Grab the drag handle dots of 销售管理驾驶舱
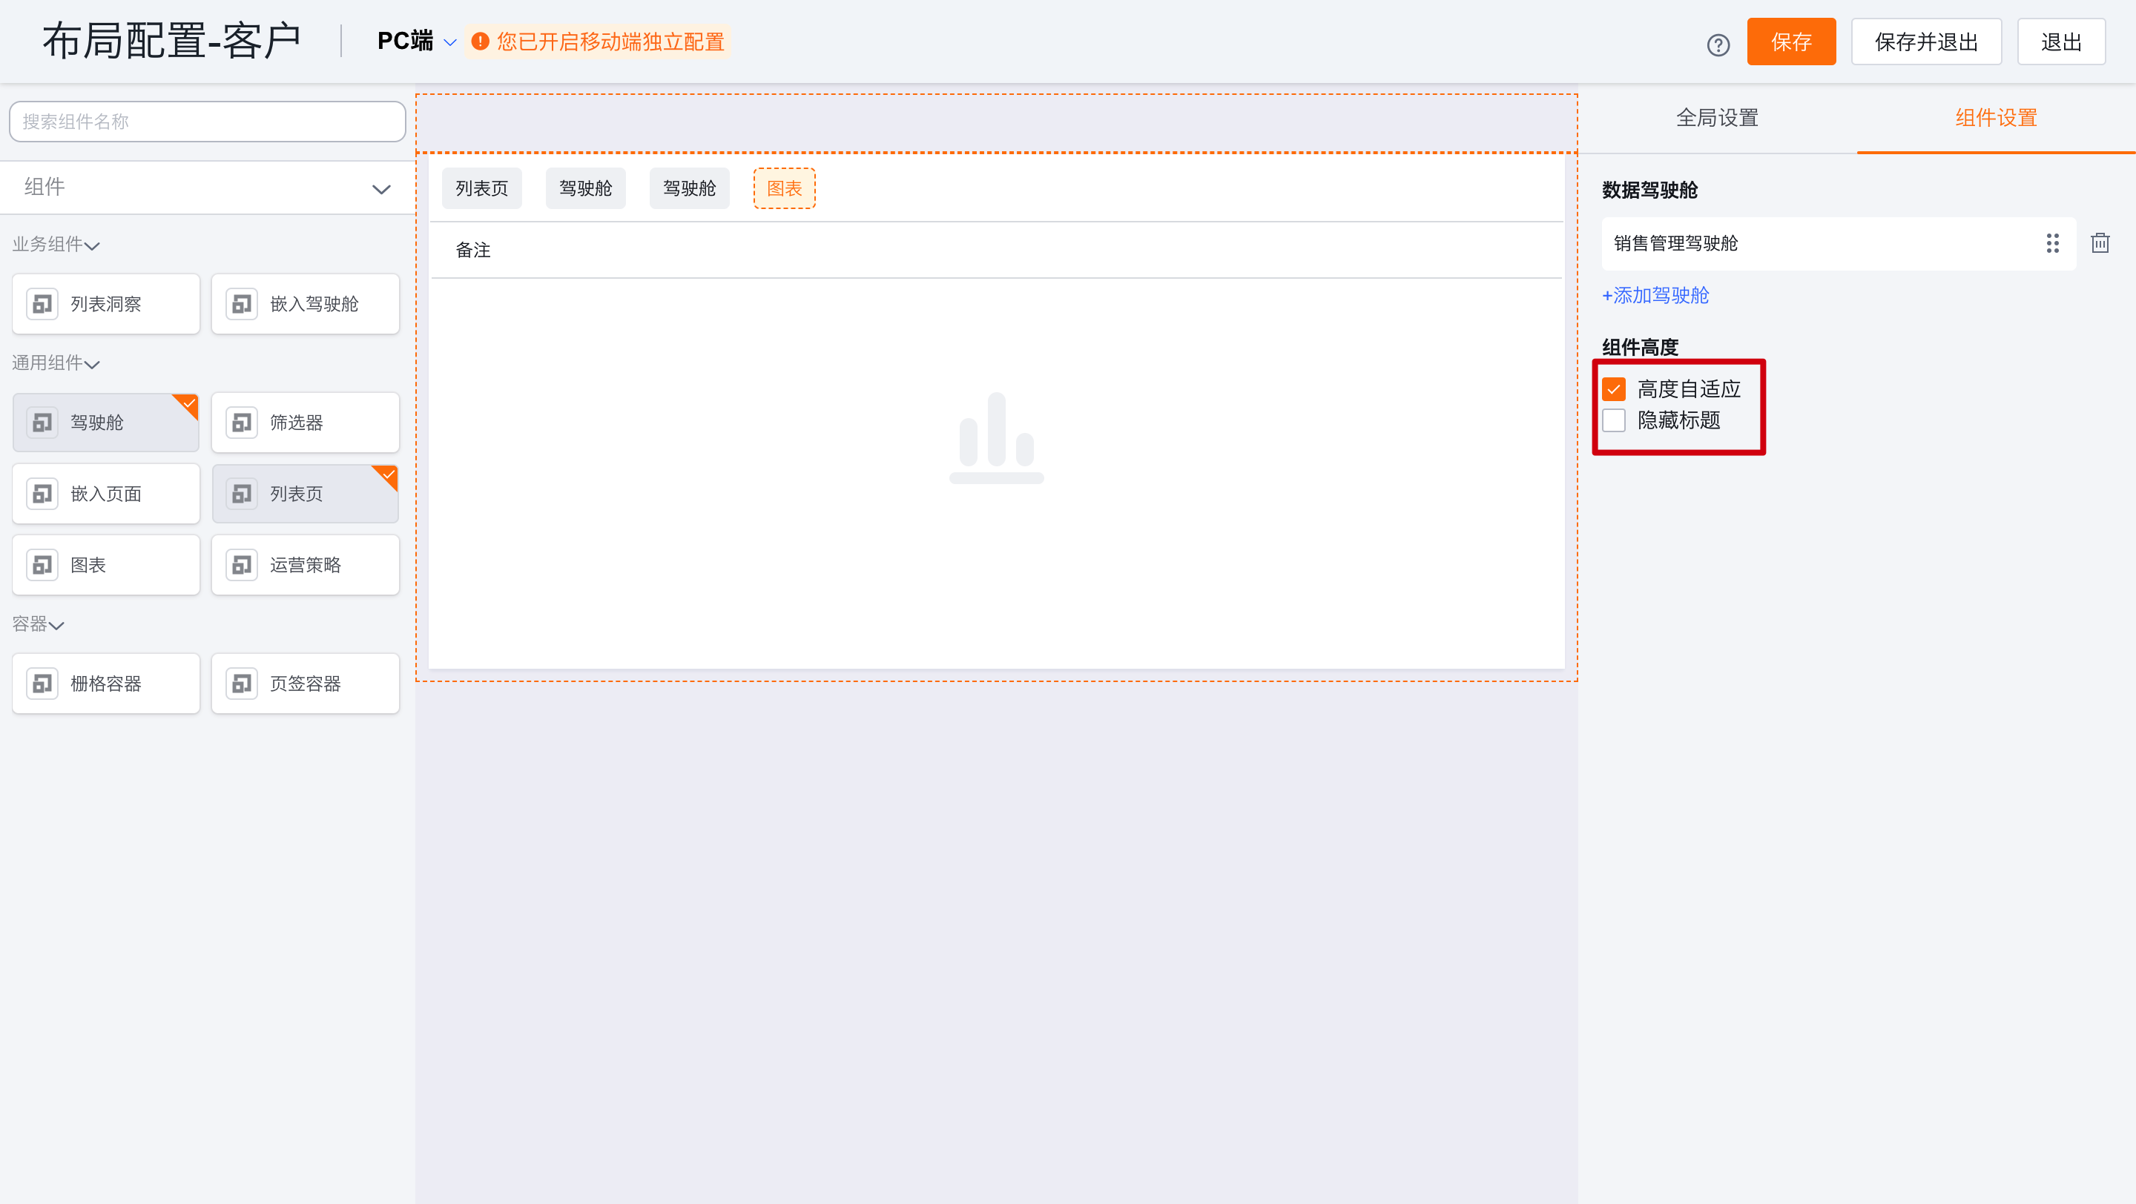This screenshot has height=1204, width=2136. coord(2052,242)
